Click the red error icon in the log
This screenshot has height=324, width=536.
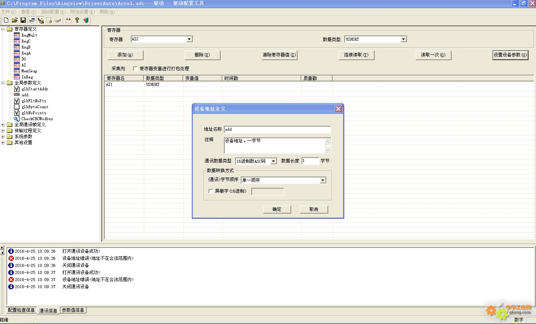(11, 258)
